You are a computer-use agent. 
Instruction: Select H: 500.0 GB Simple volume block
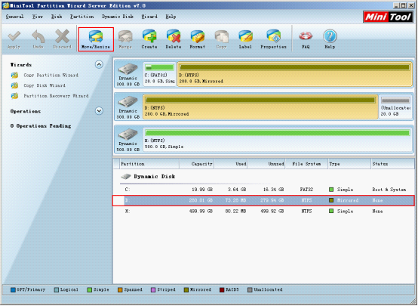click(x=278, y=140)
